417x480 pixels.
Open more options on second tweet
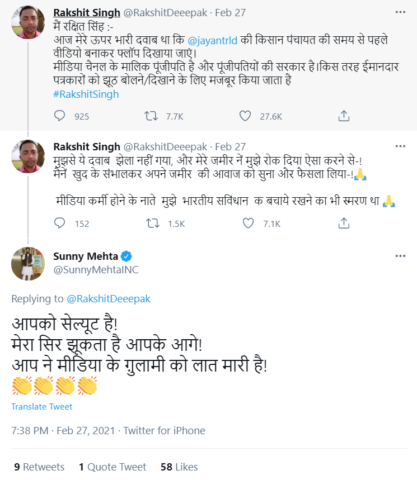pyautogui.click(x=400, y=146)
